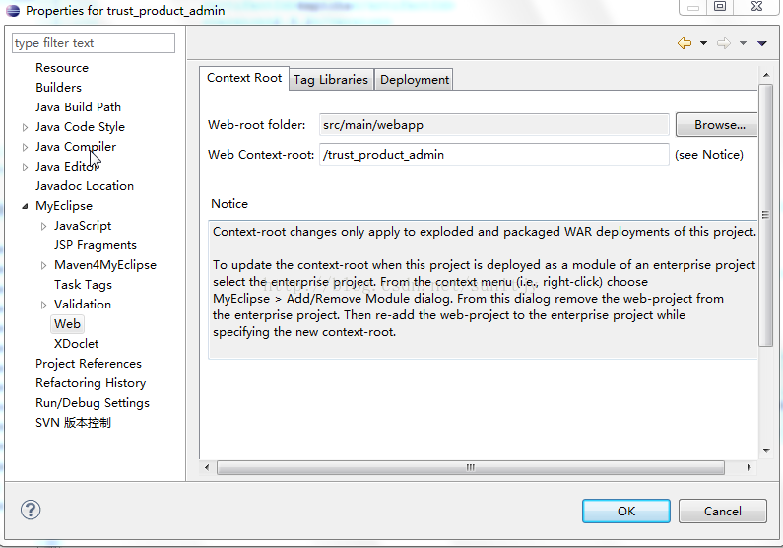Collapse the MyEclipse tree node
Viewport: 783px width, 548px height.
pos(25,206)
